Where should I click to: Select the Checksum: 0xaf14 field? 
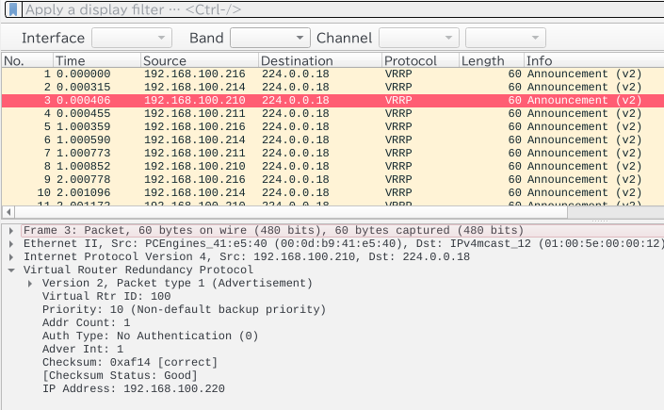pos(130,362)
